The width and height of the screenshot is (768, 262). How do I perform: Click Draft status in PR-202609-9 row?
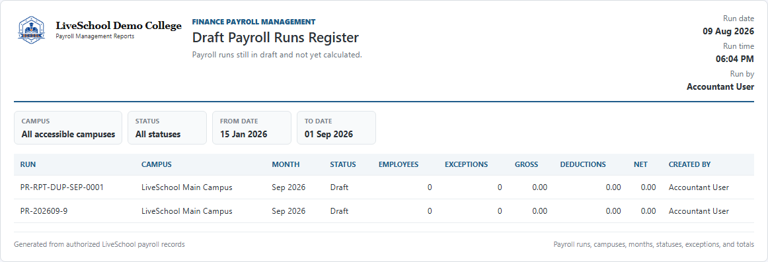coord(339,211)
